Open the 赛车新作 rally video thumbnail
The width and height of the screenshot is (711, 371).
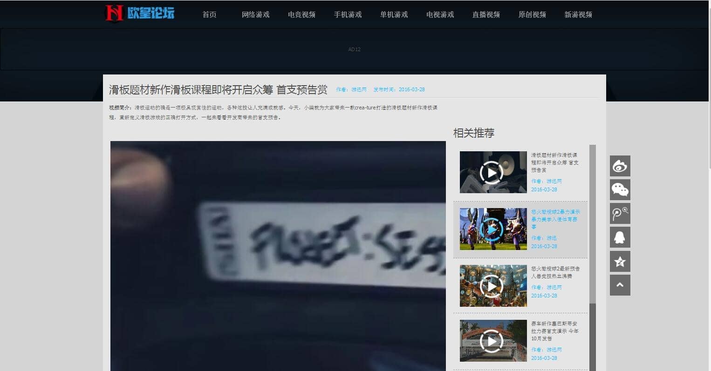tap(493, 341)
